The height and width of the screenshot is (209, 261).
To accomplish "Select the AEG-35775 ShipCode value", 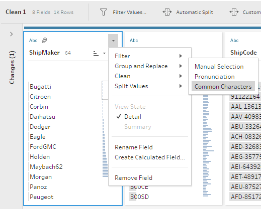I will [x=245, y=157].
